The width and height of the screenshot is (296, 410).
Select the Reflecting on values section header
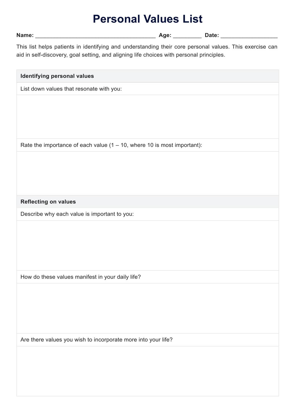coord(48,202)
